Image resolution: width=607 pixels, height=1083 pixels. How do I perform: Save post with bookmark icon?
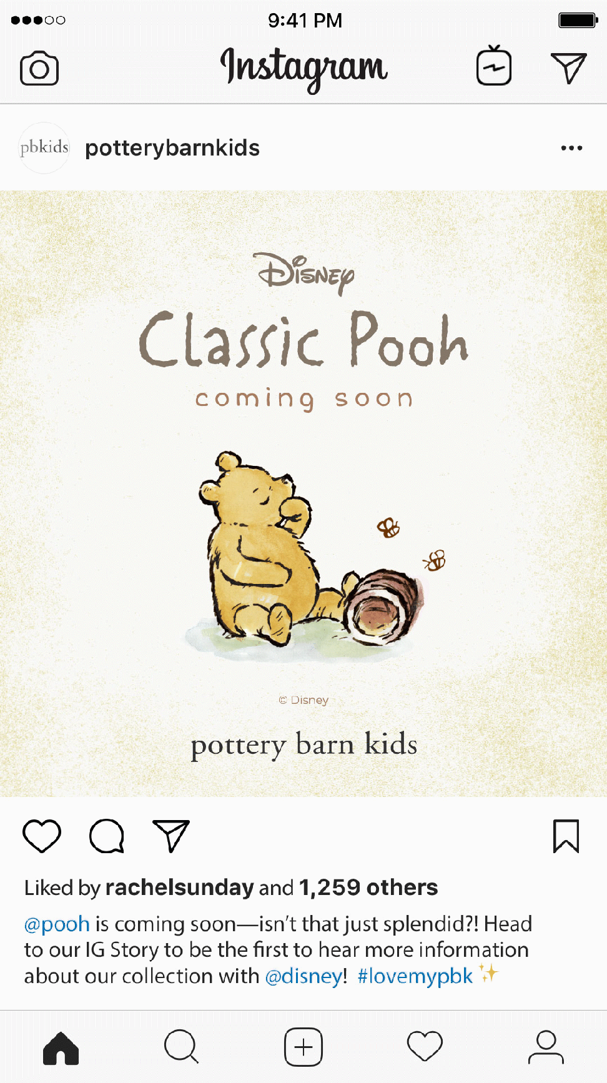[x=566, y=836]
